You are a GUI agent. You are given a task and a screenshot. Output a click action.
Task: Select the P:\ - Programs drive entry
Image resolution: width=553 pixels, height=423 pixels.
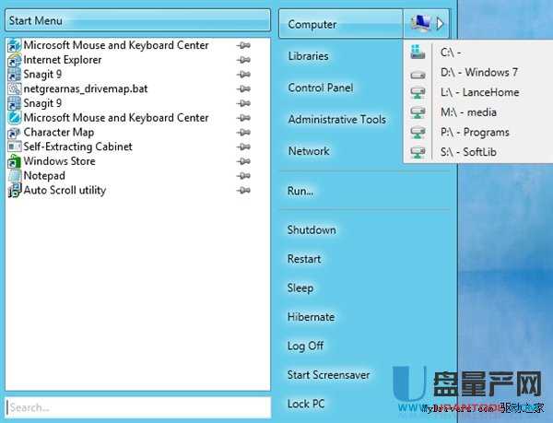(474, 132)
